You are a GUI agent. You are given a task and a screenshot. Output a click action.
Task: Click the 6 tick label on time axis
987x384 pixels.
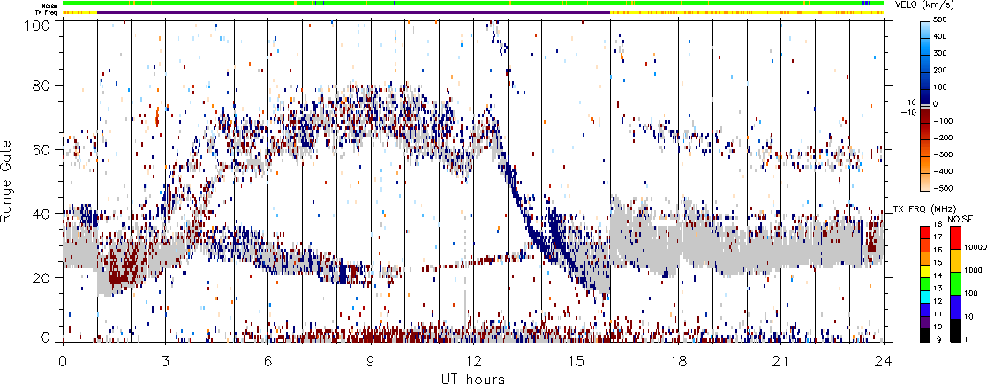click(x=267, y=362)
